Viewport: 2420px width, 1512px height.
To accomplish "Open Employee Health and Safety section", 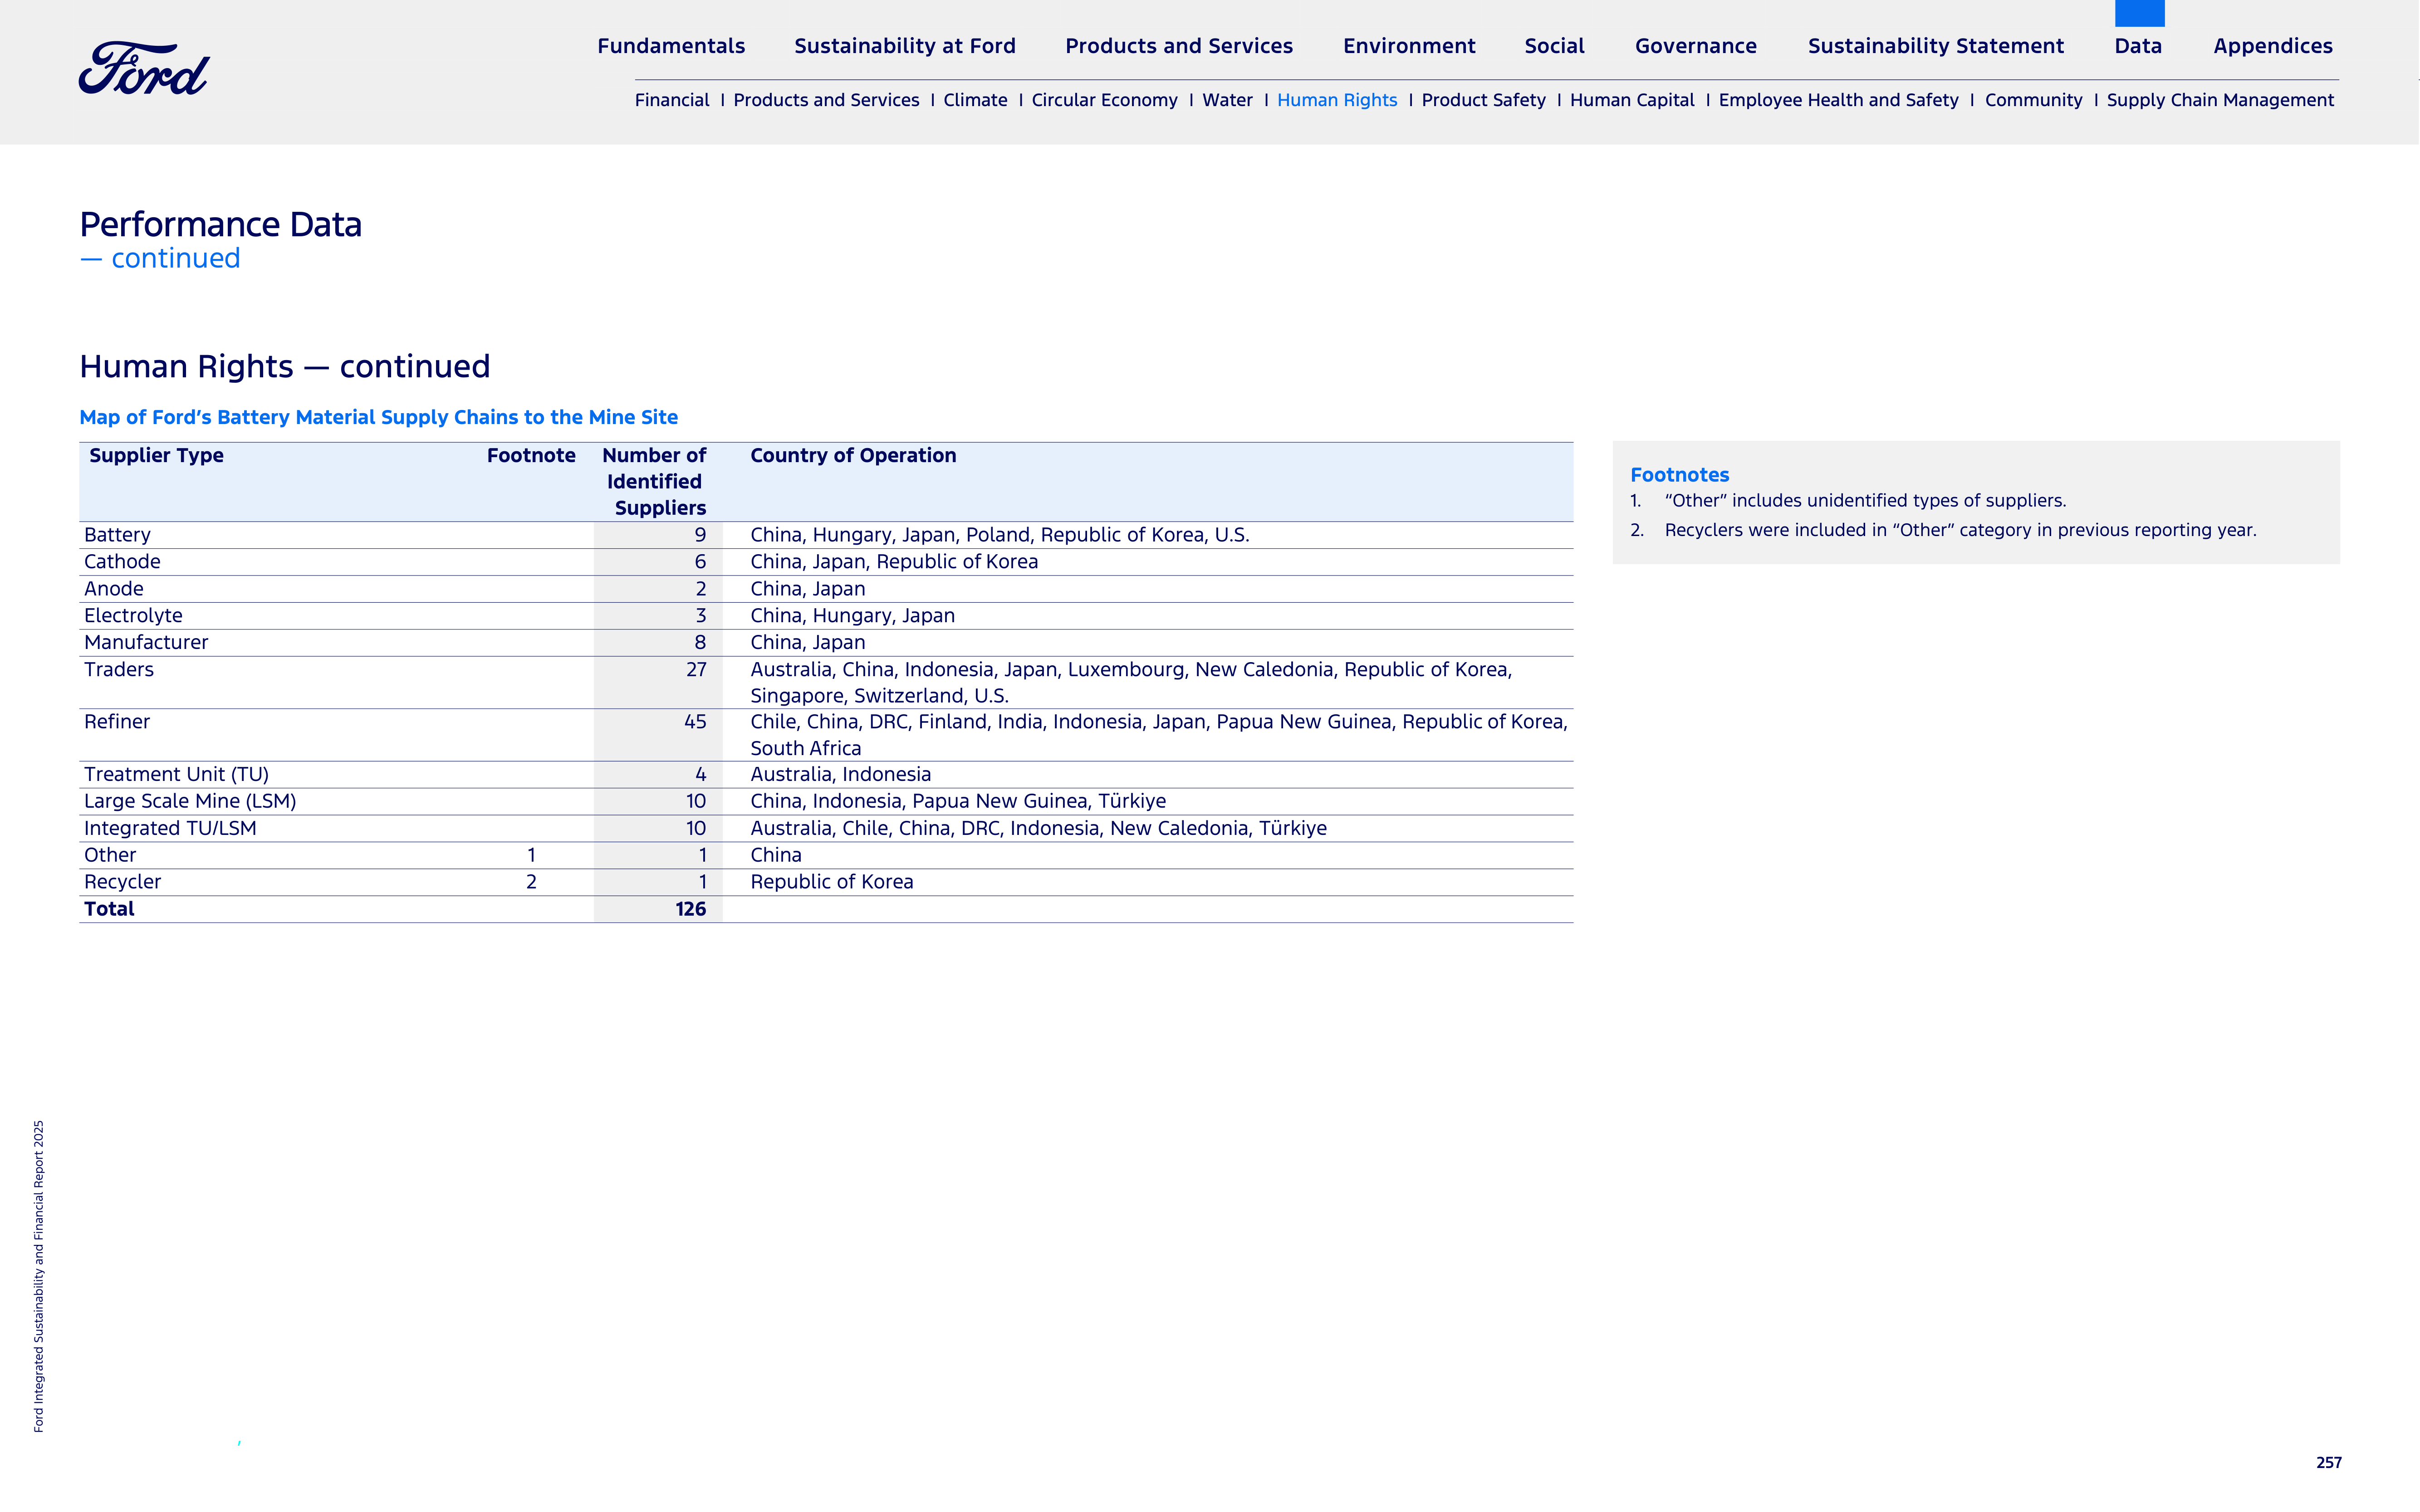I will 1838,100.
